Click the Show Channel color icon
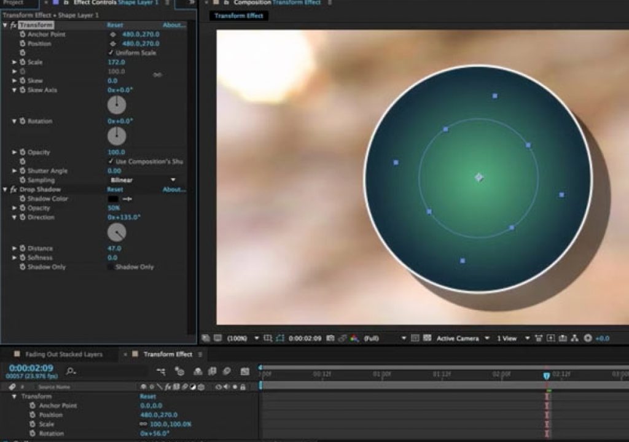This screenshot has width=629, height=442. [x=354, y=338]
